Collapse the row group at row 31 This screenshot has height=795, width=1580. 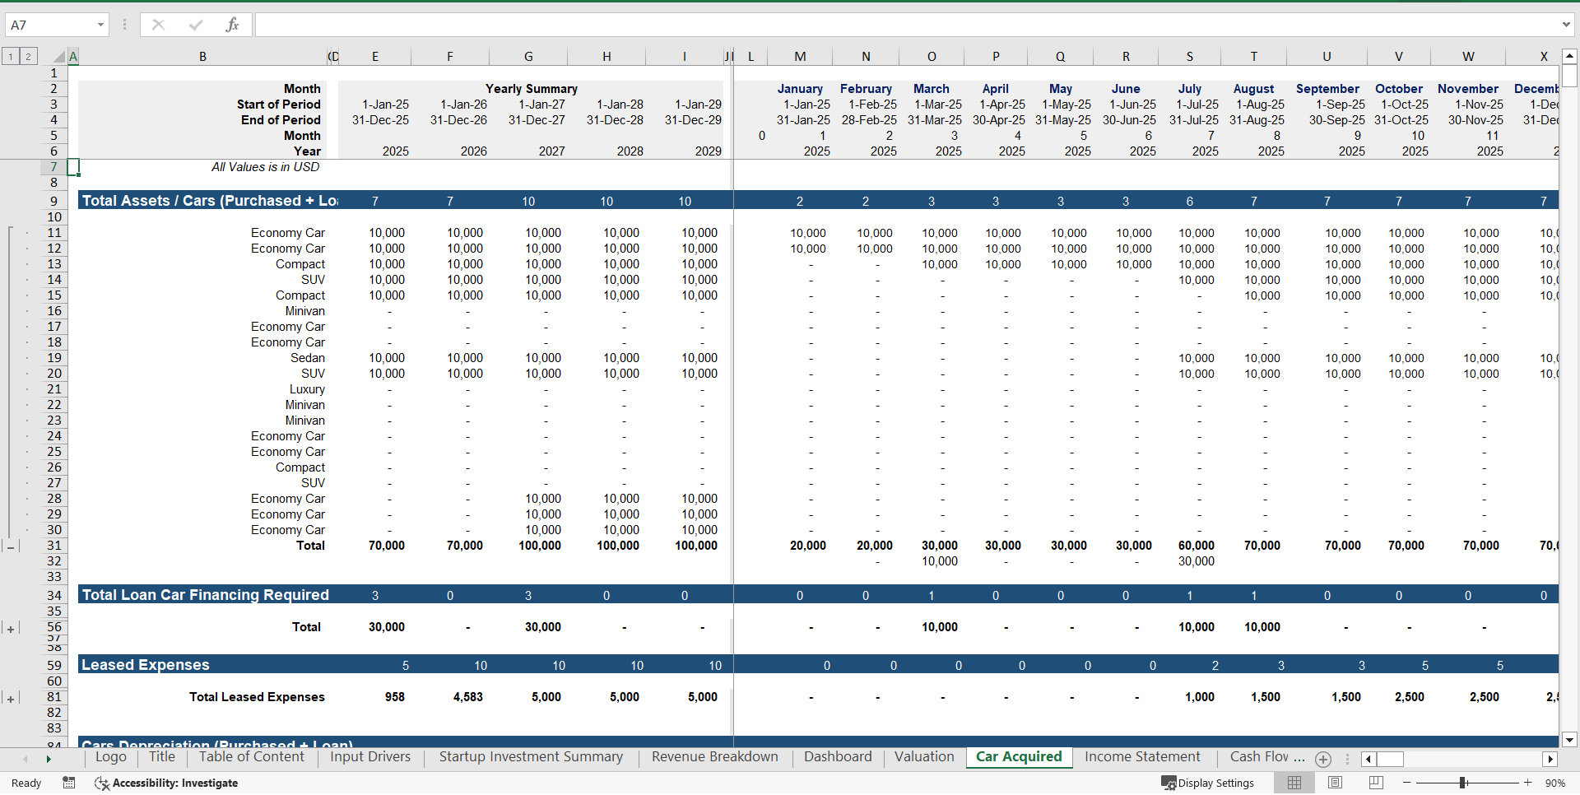[x=11, y=546]
